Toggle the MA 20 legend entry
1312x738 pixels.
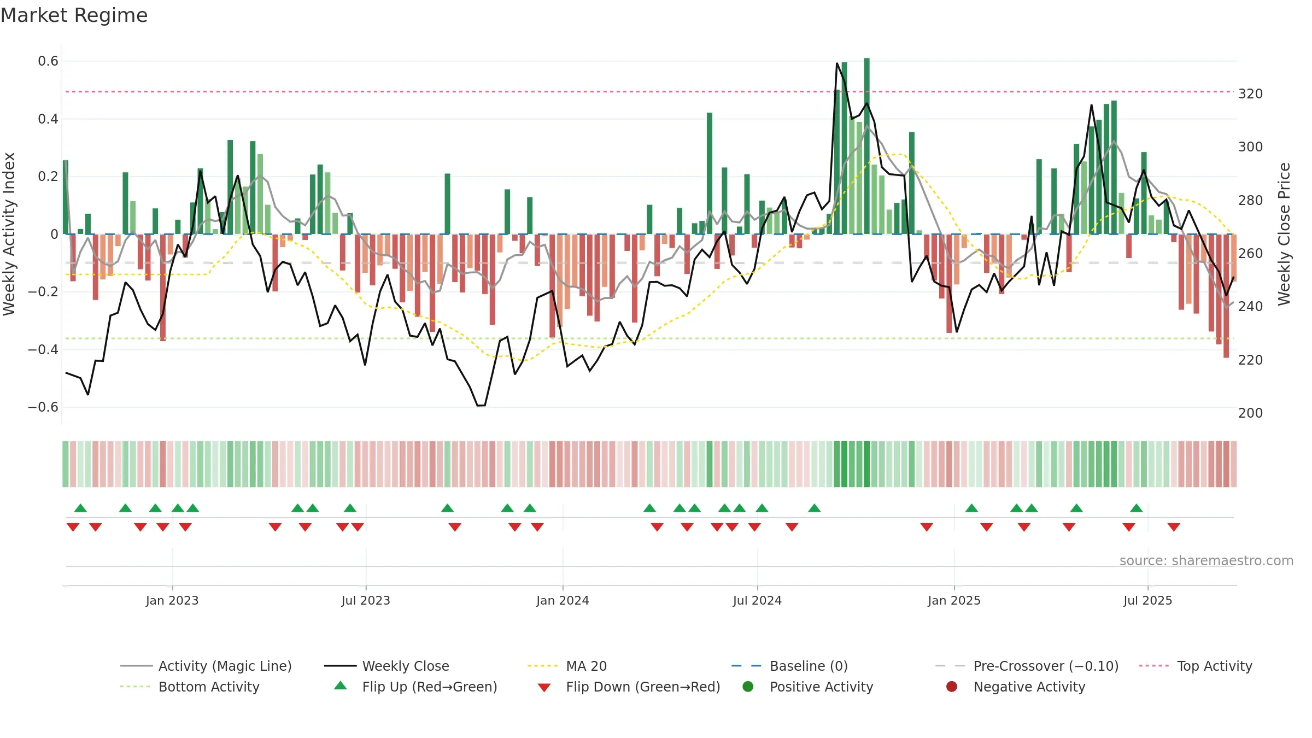(567, 666)
